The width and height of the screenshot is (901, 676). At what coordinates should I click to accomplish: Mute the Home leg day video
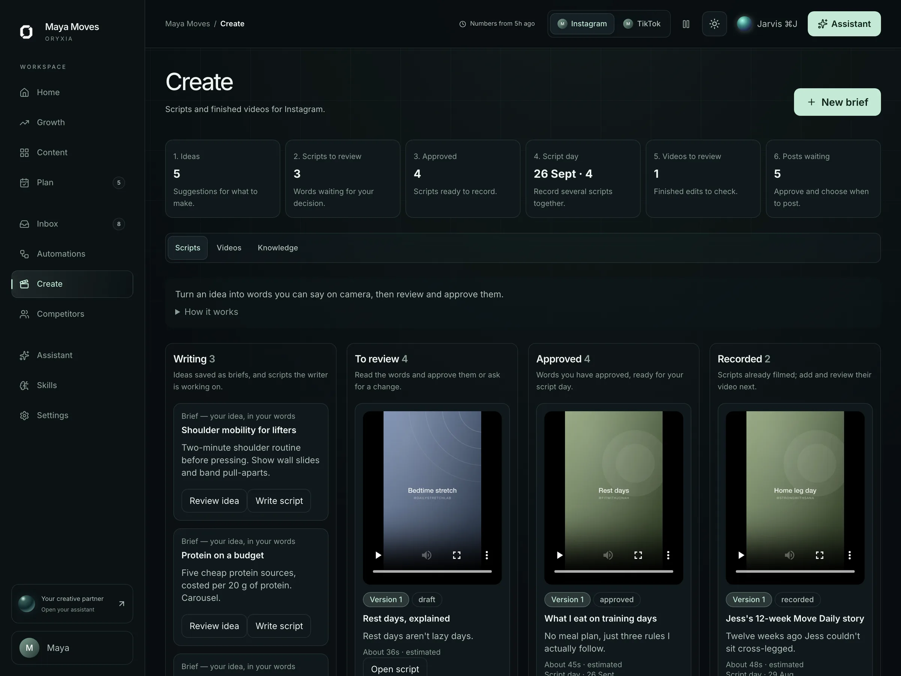click(x=790, y=555)
